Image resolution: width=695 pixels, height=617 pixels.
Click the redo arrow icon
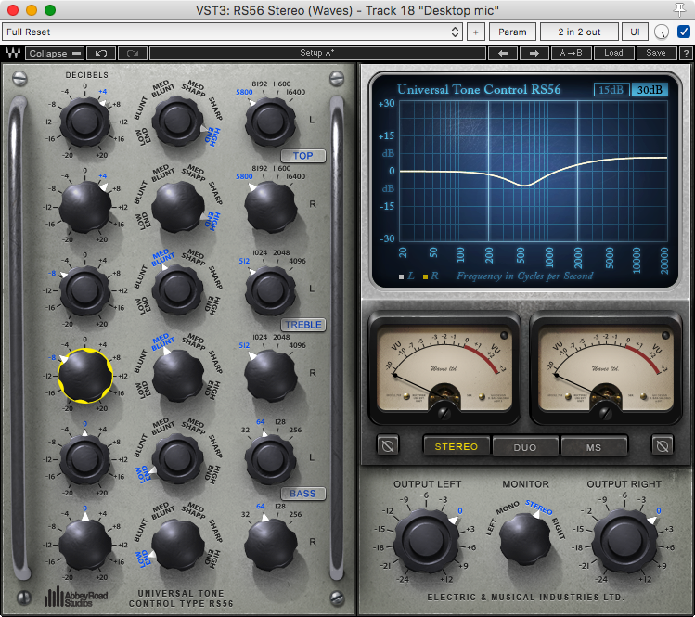pos(132,53)
